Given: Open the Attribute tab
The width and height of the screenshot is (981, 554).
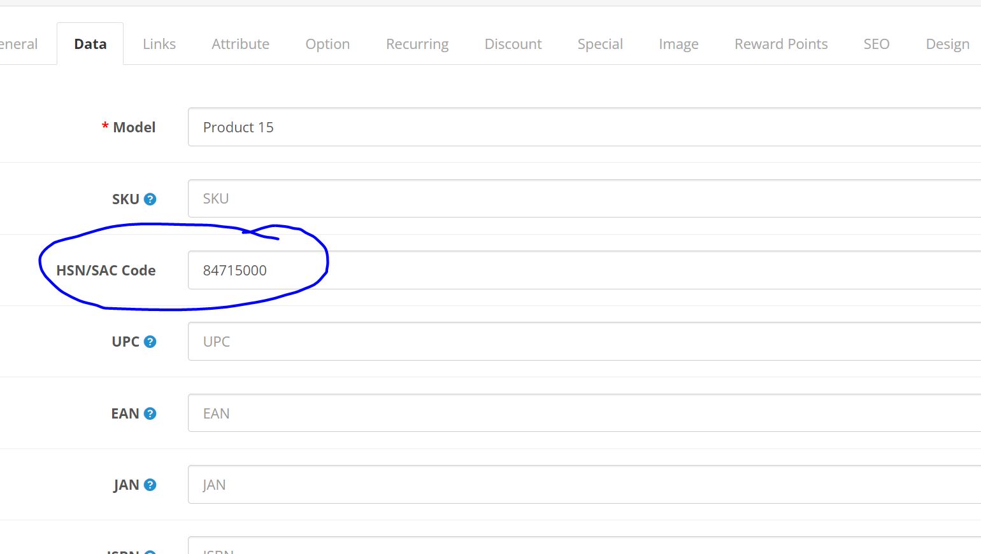Looking at the screenshot, I should point(240,44).
